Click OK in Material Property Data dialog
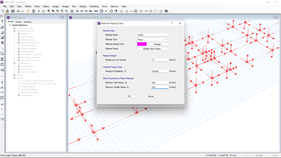281x158 pixels. click(129, 96)
